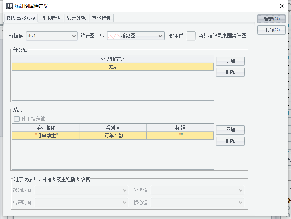Select the =姓名 category axis row

pos(113,67)
